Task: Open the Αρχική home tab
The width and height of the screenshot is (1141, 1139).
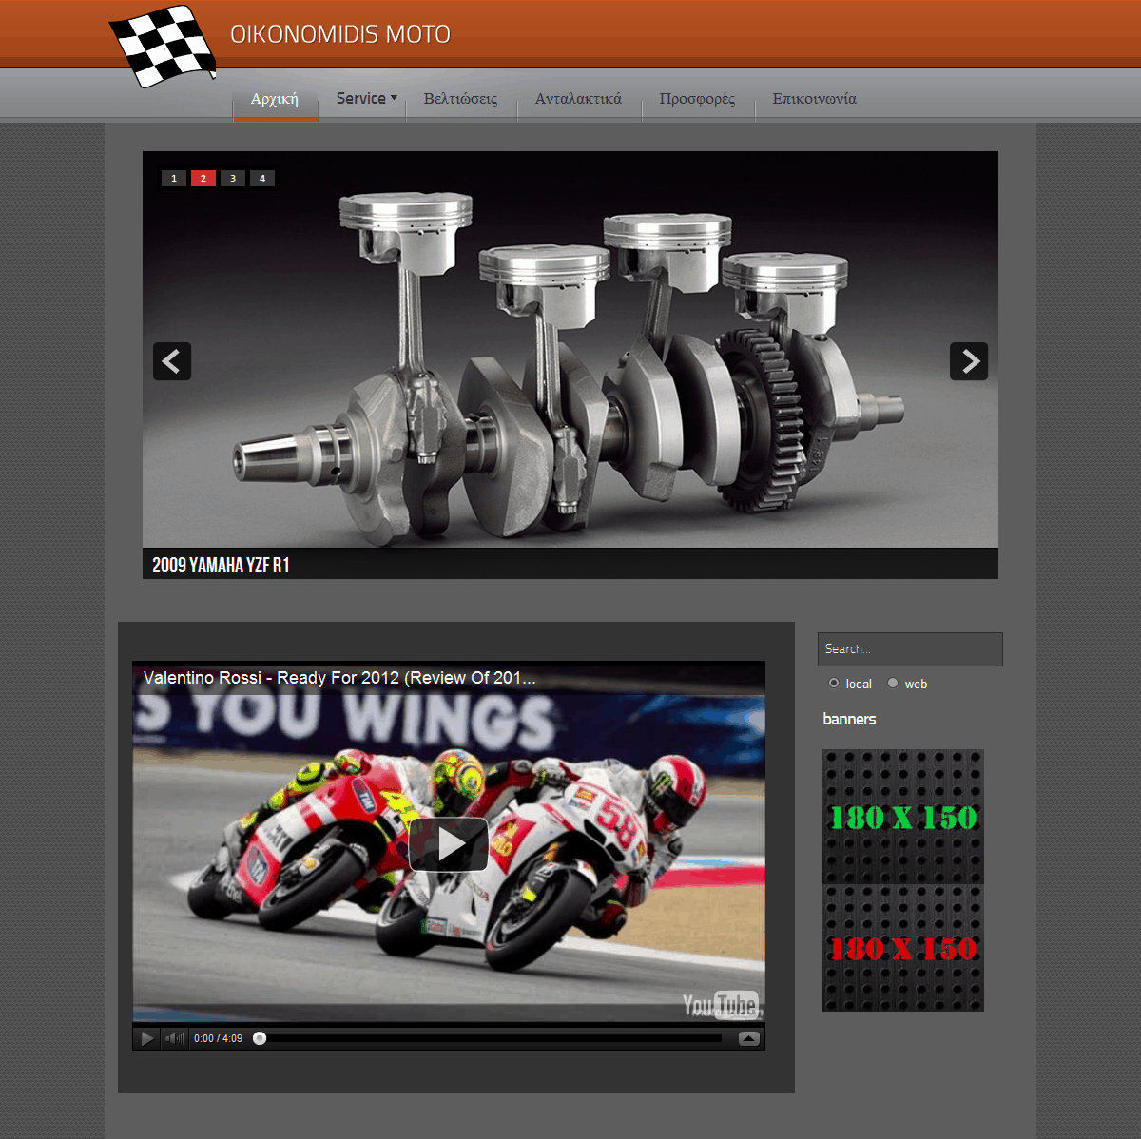Action: click(275, 99)
